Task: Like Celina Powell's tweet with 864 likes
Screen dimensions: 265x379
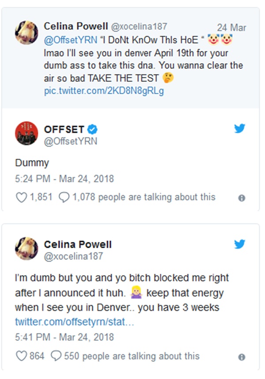Action: 21,356
